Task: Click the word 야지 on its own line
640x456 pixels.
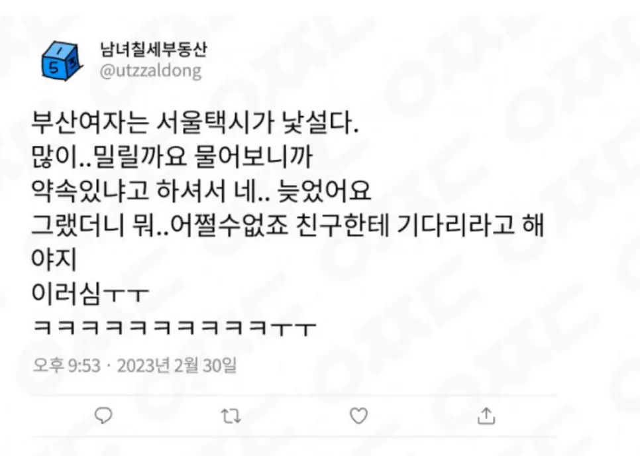Action: tap(54, 259)
